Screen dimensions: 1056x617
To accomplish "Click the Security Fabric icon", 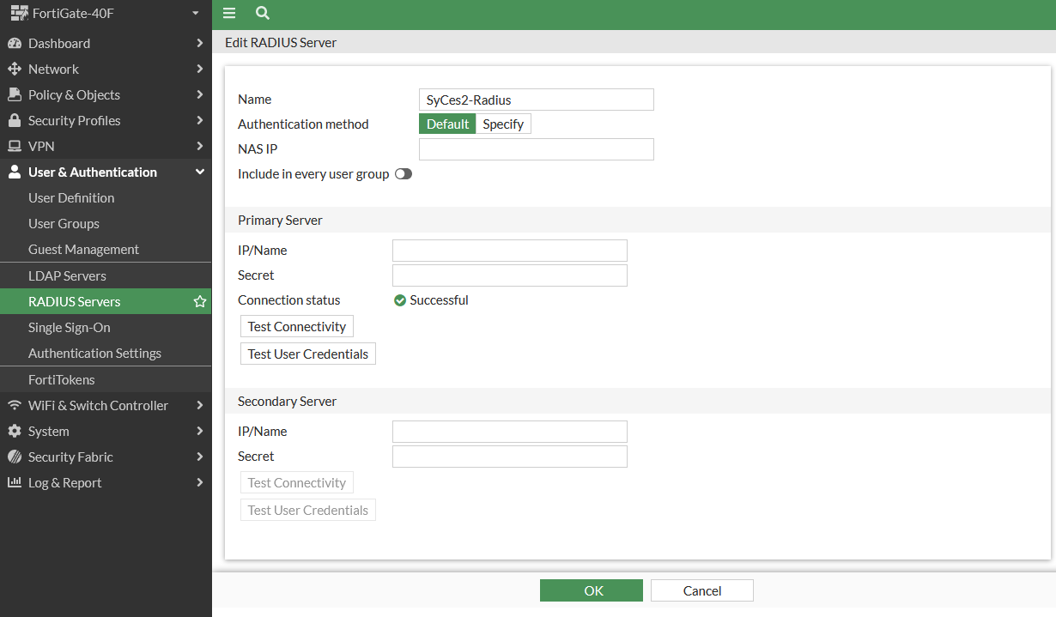I will (x=14, y=457).
